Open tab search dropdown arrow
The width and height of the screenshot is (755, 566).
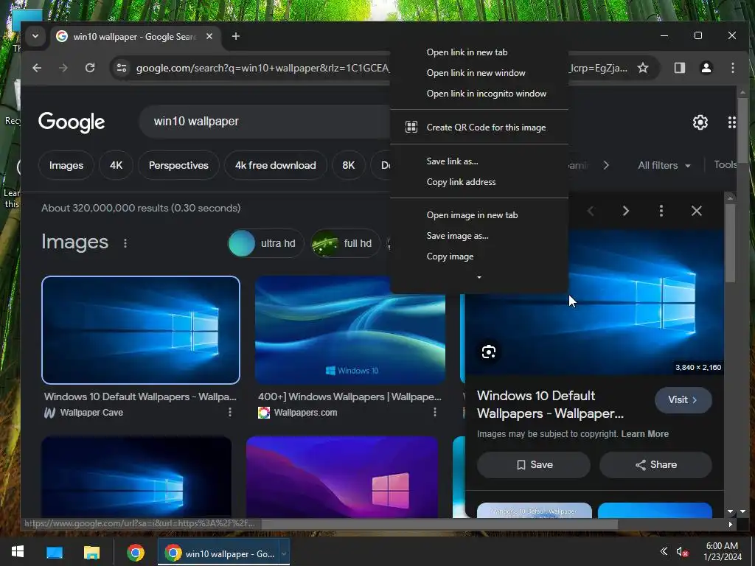[35, 36]
